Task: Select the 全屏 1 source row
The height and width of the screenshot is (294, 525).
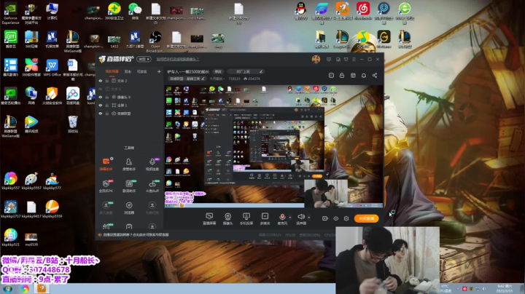Action: point(130,106)
